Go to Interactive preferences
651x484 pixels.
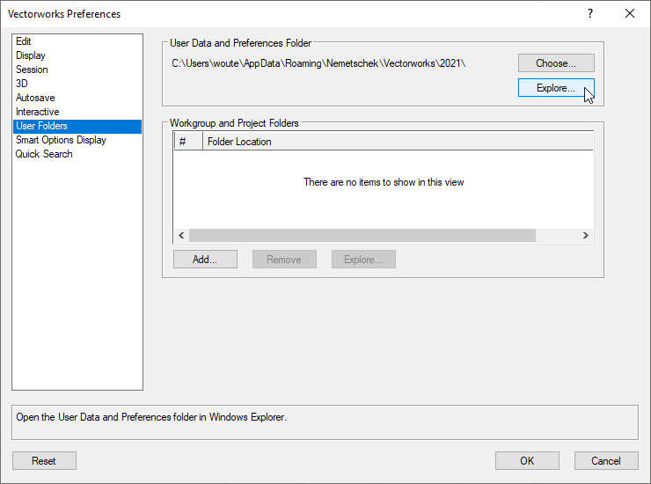point(77,112)
